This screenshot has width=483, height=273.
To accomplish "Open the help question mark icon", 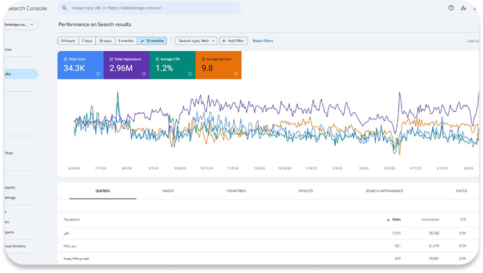I will [451, 8].
